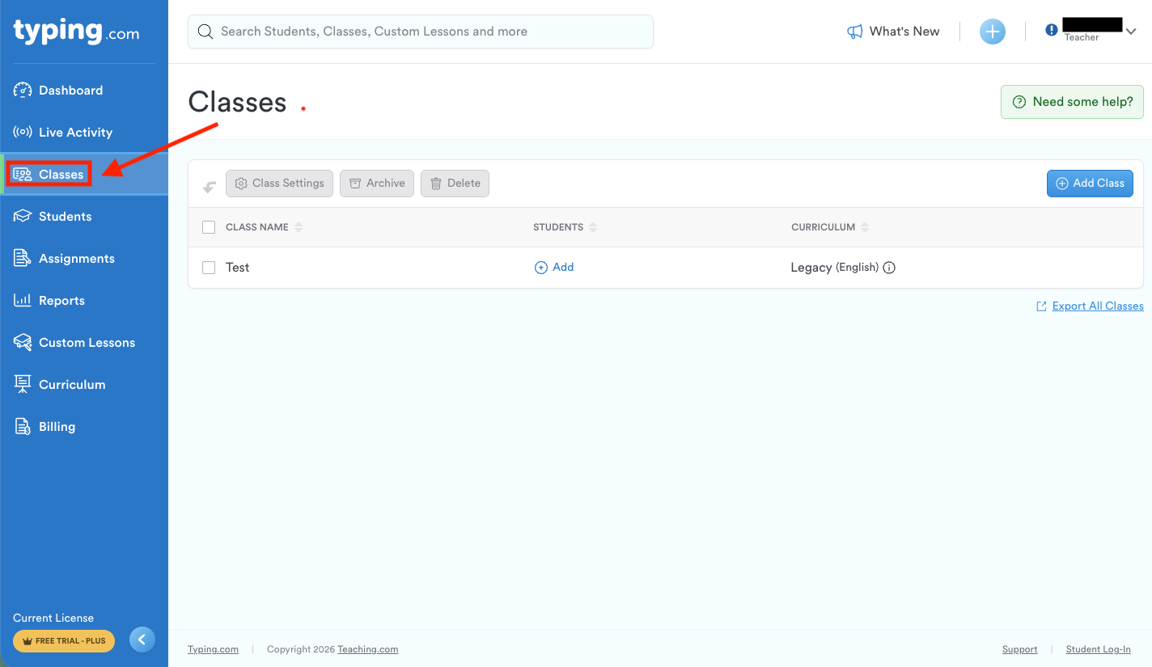This screenshot has height=667, width=1152.
Task: Click the alert exclamation icon near the account name
Action: 1051,30
